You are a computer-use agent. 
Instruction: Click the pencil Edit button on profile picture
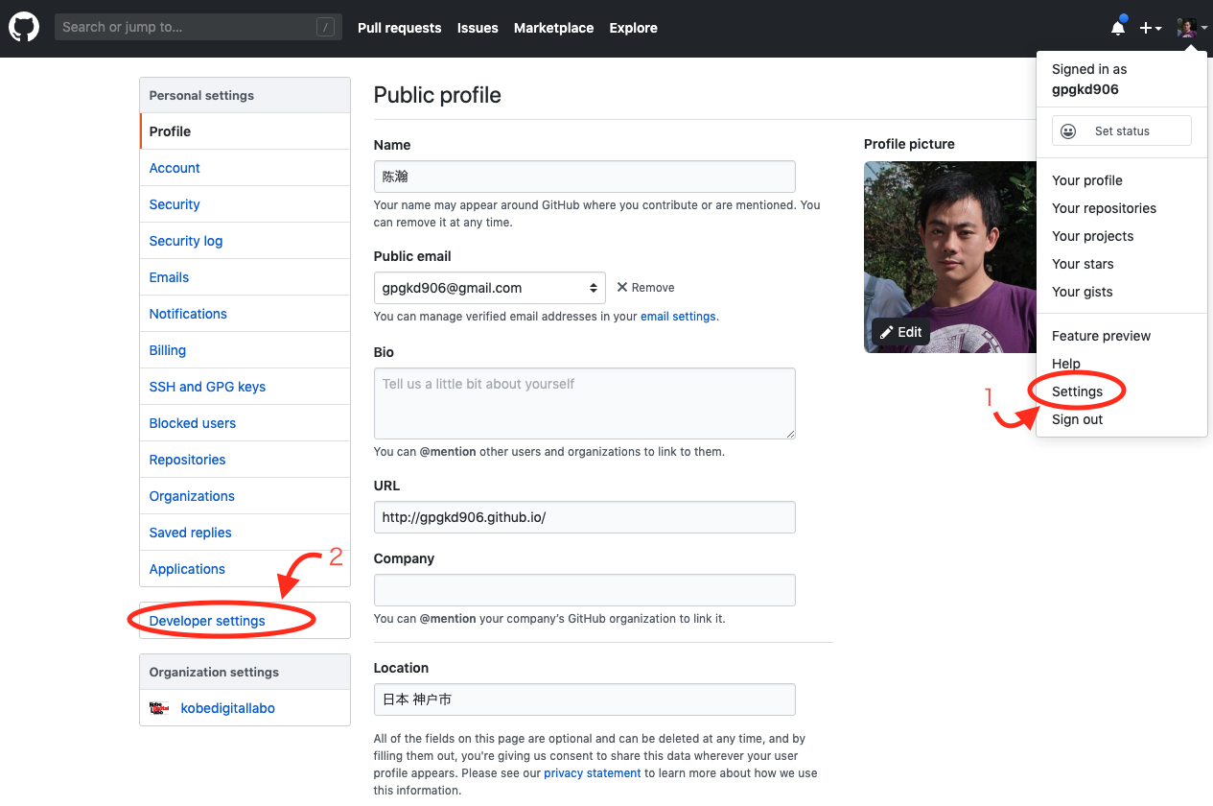click(899, 332)
